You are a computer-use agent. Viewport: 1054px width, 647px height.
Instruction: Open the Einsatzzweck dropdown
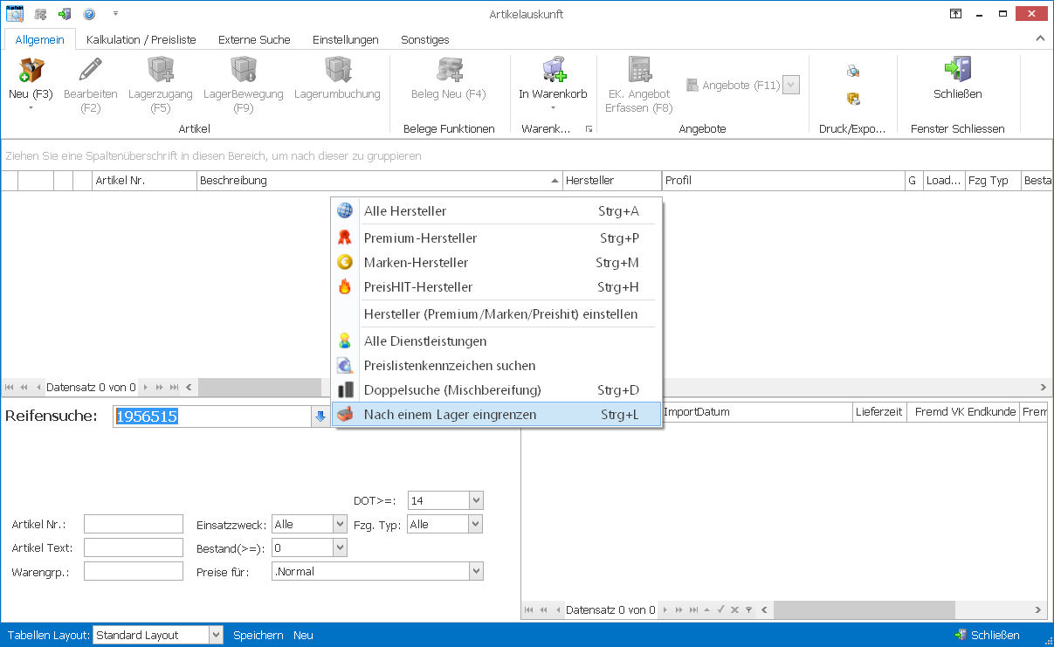point(340,524)
